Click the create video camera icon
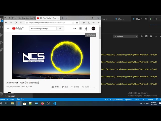Viewport: 161px width, 121px height. (75, 28)
